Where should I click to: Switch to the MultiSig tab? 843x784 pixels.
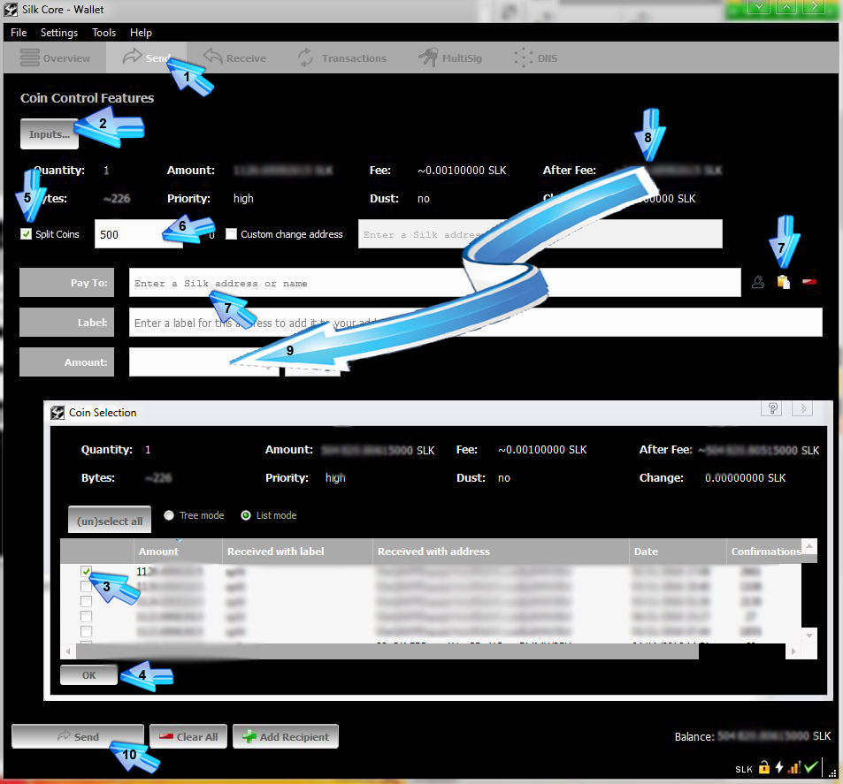tap(450, 57)
